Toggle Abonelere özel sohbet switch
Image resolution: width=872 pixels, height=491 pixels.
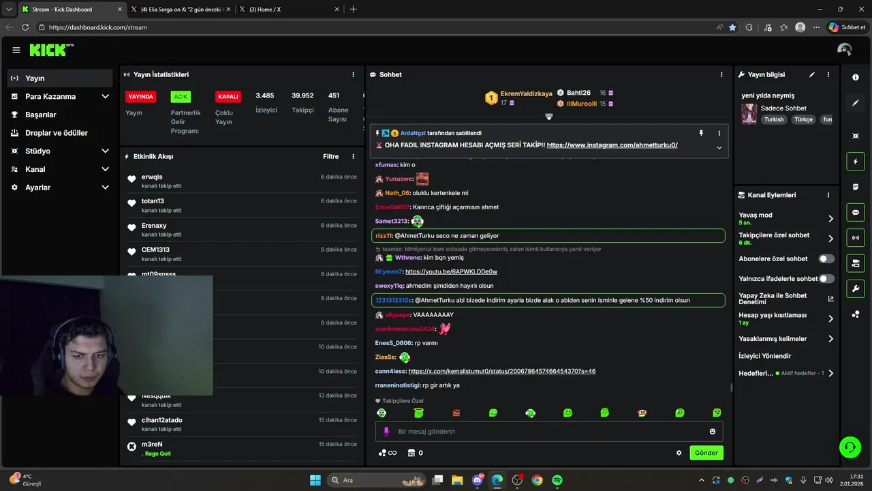826,259
